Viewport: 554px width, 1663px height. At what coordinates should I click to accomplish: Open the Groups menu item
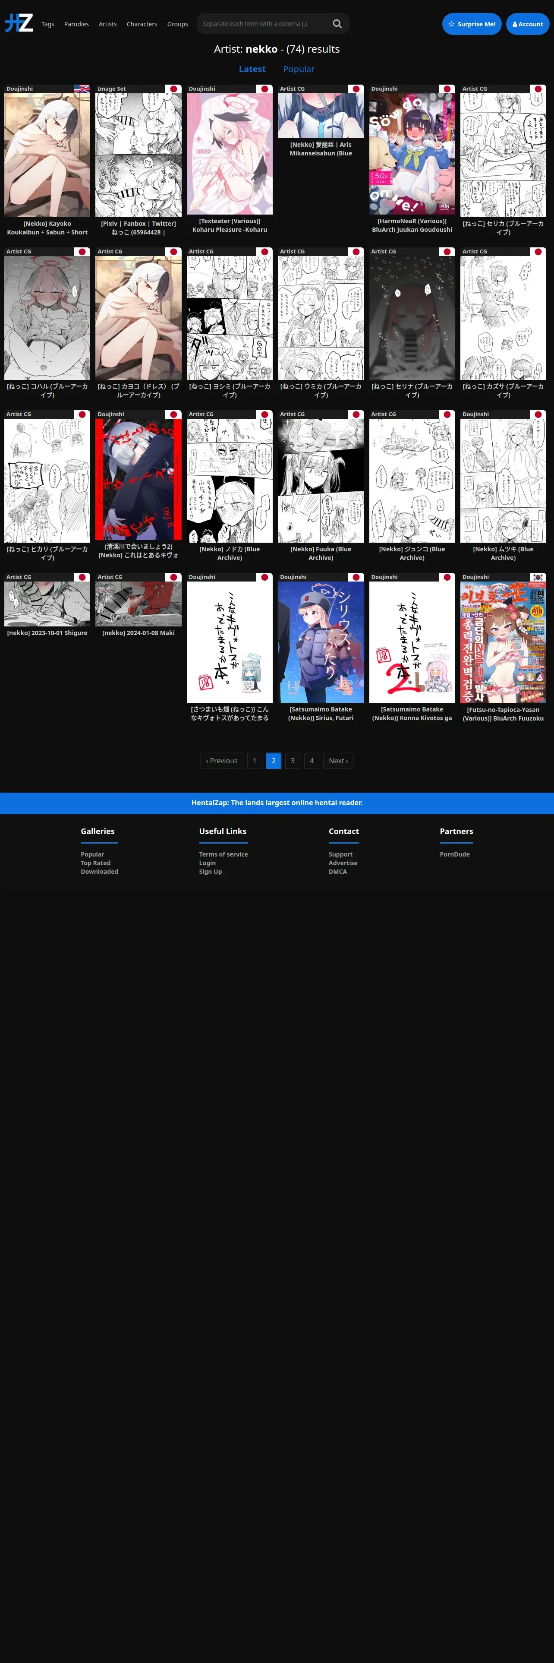(177, 24)
